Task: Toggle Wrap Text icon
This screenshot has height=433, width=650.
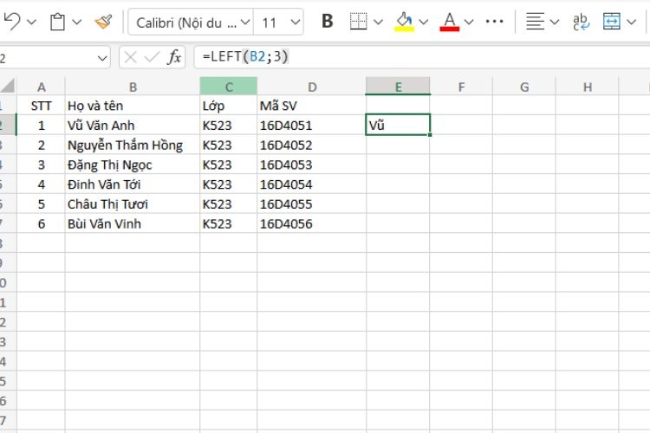Action: (581, 22)
